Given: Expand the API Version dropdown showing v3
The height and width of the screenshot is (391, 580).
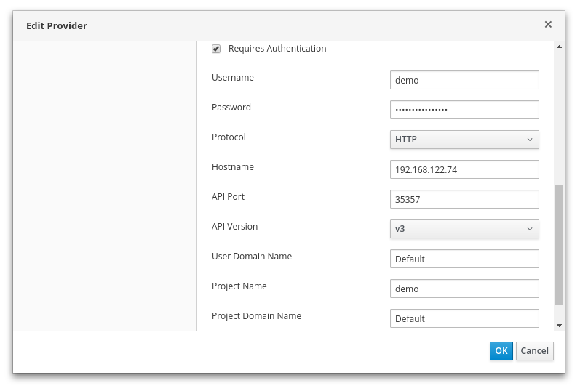Looking at the screenshot, I should point(464,229).
